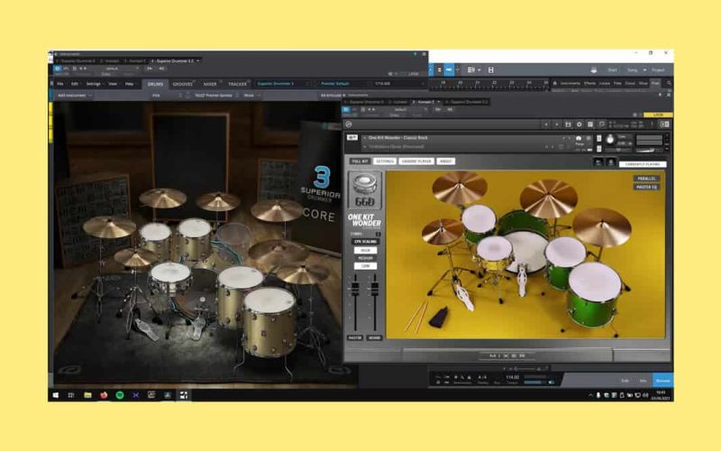Click the browser search magnifier icon

pyautogui.click(x=669, y=83)
